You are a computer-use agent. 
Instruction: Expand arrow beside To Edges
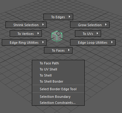tap(69, 16)
